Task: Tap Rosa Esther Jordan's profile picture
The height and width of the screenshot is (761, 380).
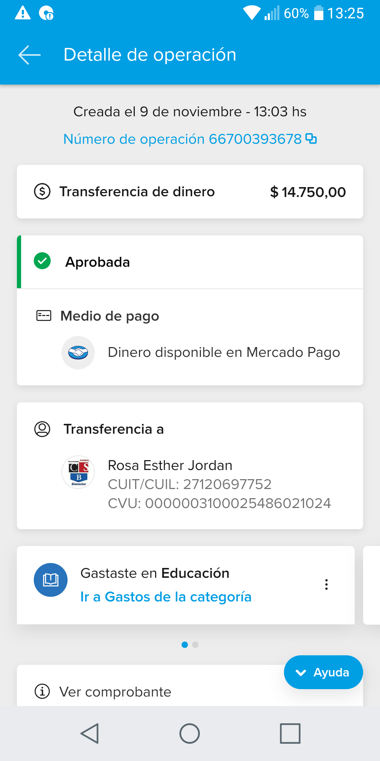Action: point(78,472)
